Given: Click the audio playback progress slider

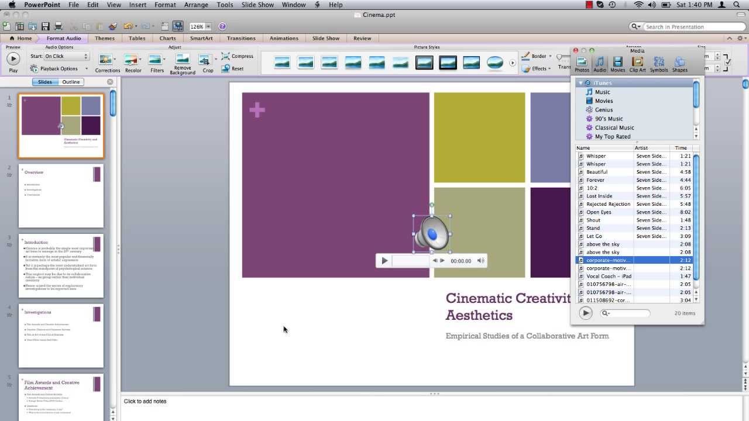Looking at the screenshot, I should coord(411,261).
